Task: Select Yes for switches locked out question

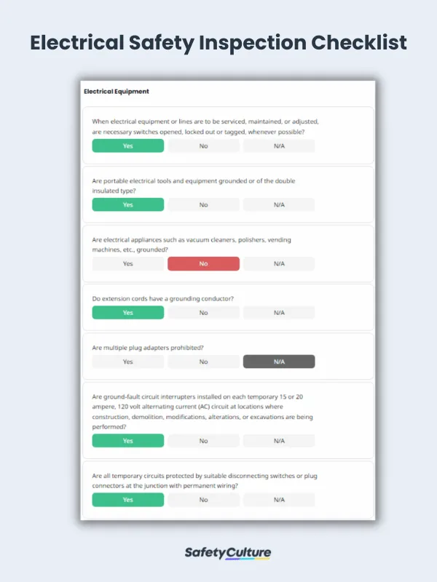Action: [128, 145]
